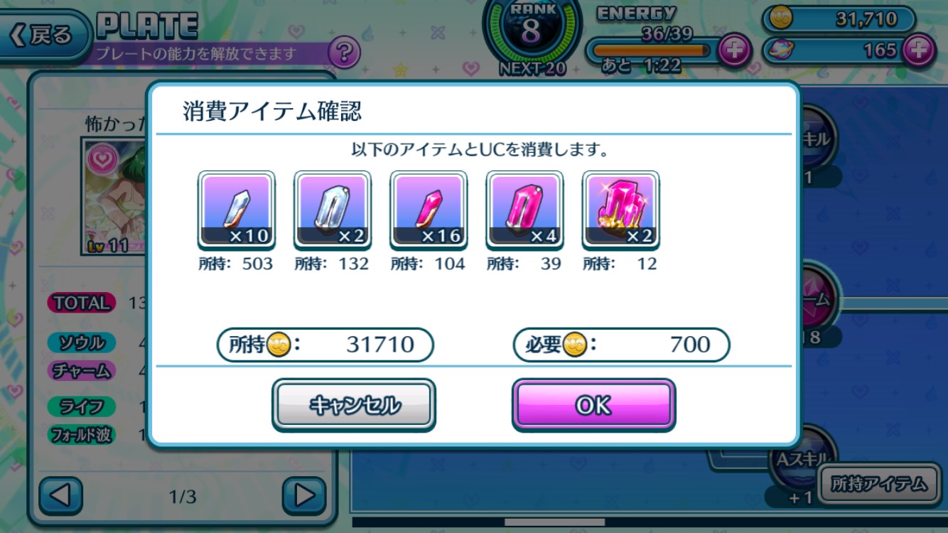Open the purple question mark help icon

point(344,52)
